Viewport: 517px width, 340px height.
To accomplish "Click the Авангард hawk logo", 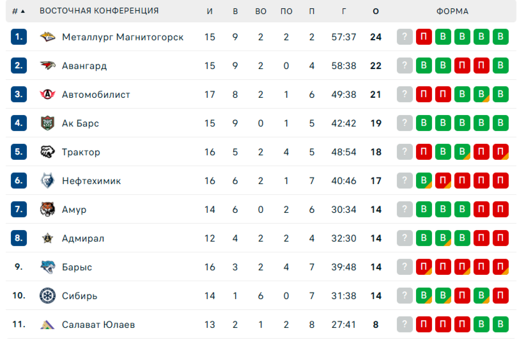I will tap(47, 65).
